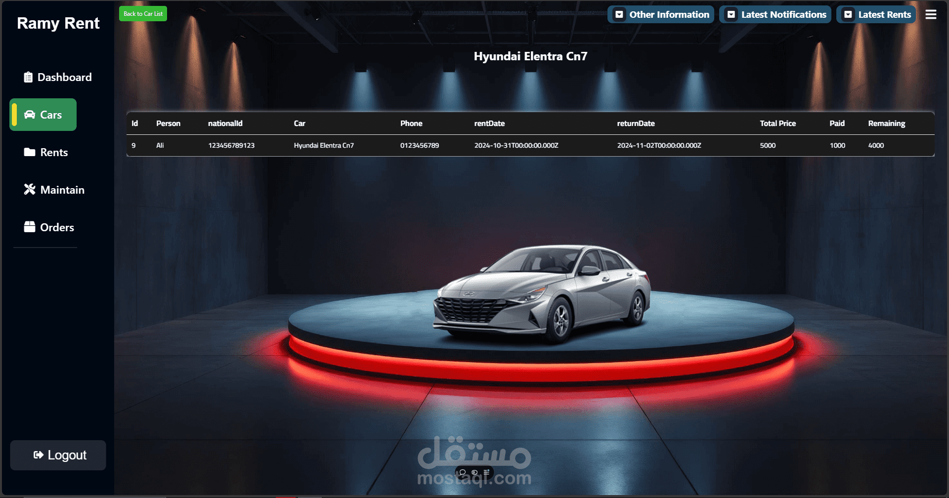The image size is (949, 498).
Task: Click total price value 5000
Action: pos(768,145)
